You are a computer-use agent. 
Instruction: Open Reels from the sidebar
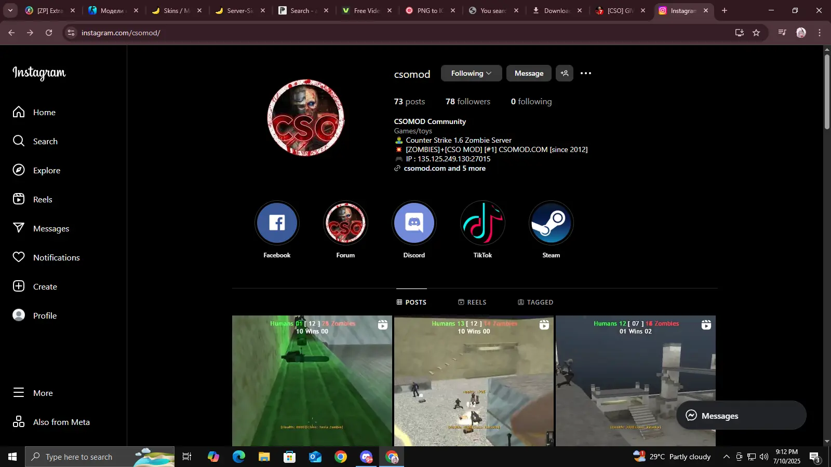pos(33,199)
